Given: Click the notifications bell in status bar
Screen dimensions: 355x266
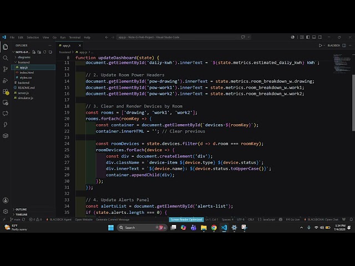Looking at the screenshot, I should [351, 219].
